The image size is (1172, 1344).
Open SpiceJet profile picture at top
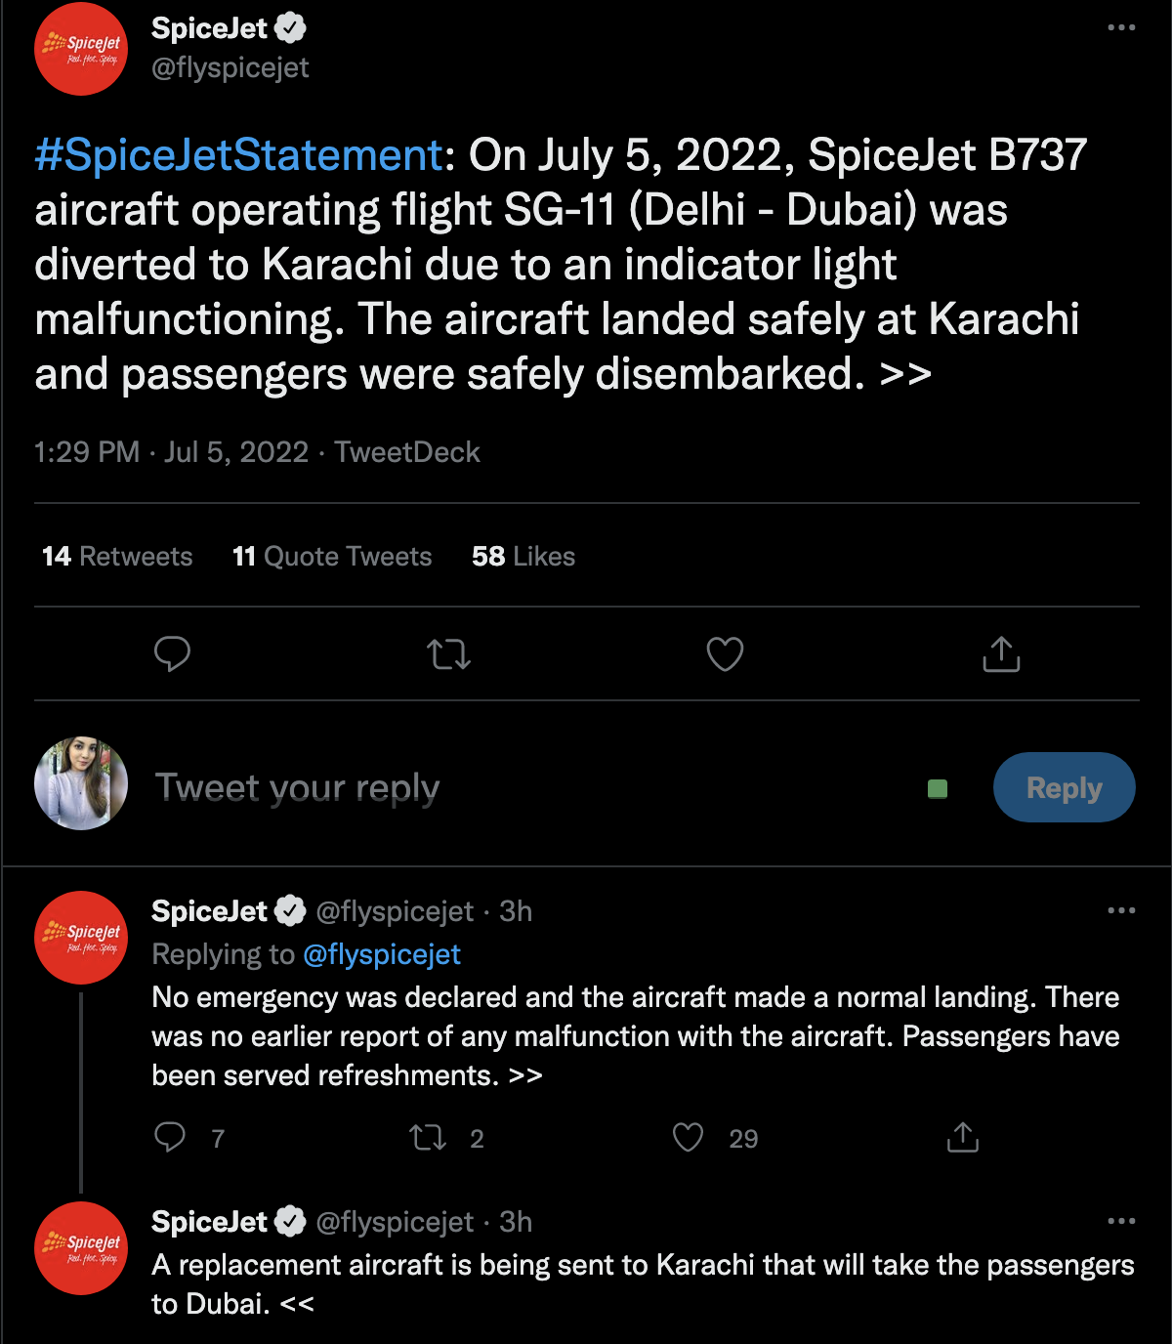pyautogui.click(x=81, y=49)
